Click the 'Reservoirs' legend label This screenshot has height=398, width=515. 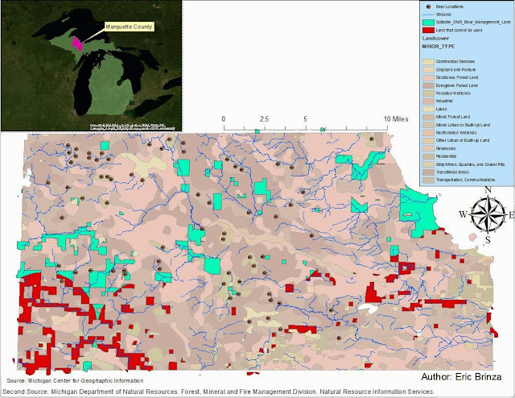tap(446, 148)
